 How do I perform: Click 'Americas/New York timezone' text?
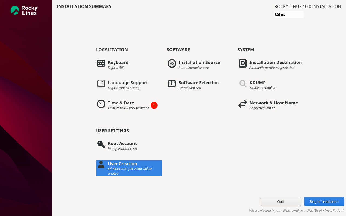click(128, 108)
